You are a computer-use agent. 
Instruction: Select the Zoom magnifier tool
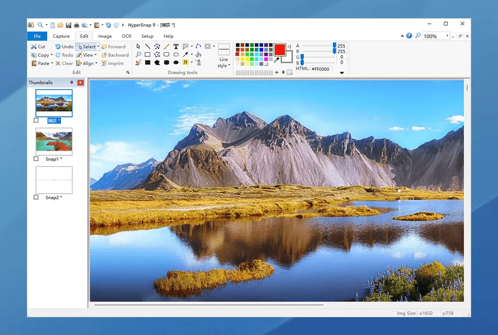pyautogui.click(x=138, y=55)
